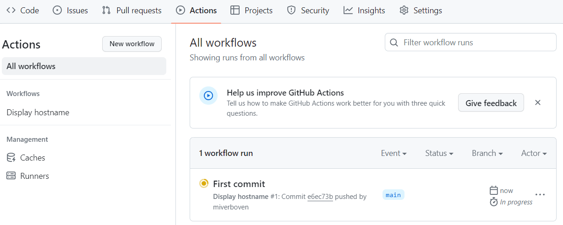Click the Give feedback button
The image size is (563, 225).
pos(491,103)
